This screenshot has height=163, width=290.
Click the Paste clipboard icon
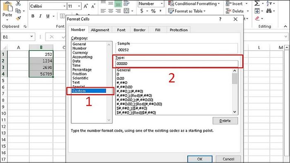[7, 7]
